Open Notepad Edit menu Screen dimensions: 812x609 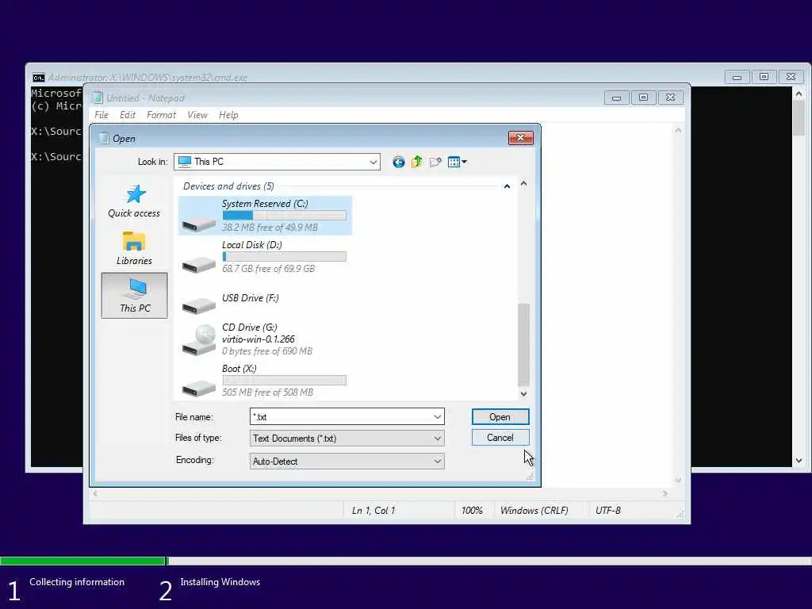pos(128,115)
